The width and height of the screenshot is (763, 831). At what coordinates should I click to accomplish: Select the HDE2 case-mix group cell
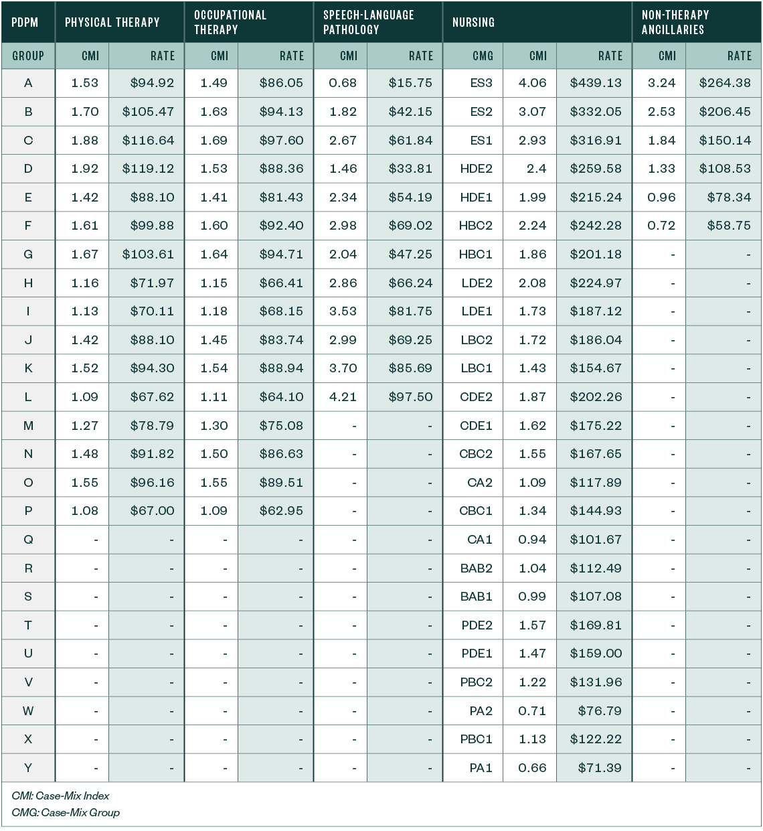click(477, 169)
